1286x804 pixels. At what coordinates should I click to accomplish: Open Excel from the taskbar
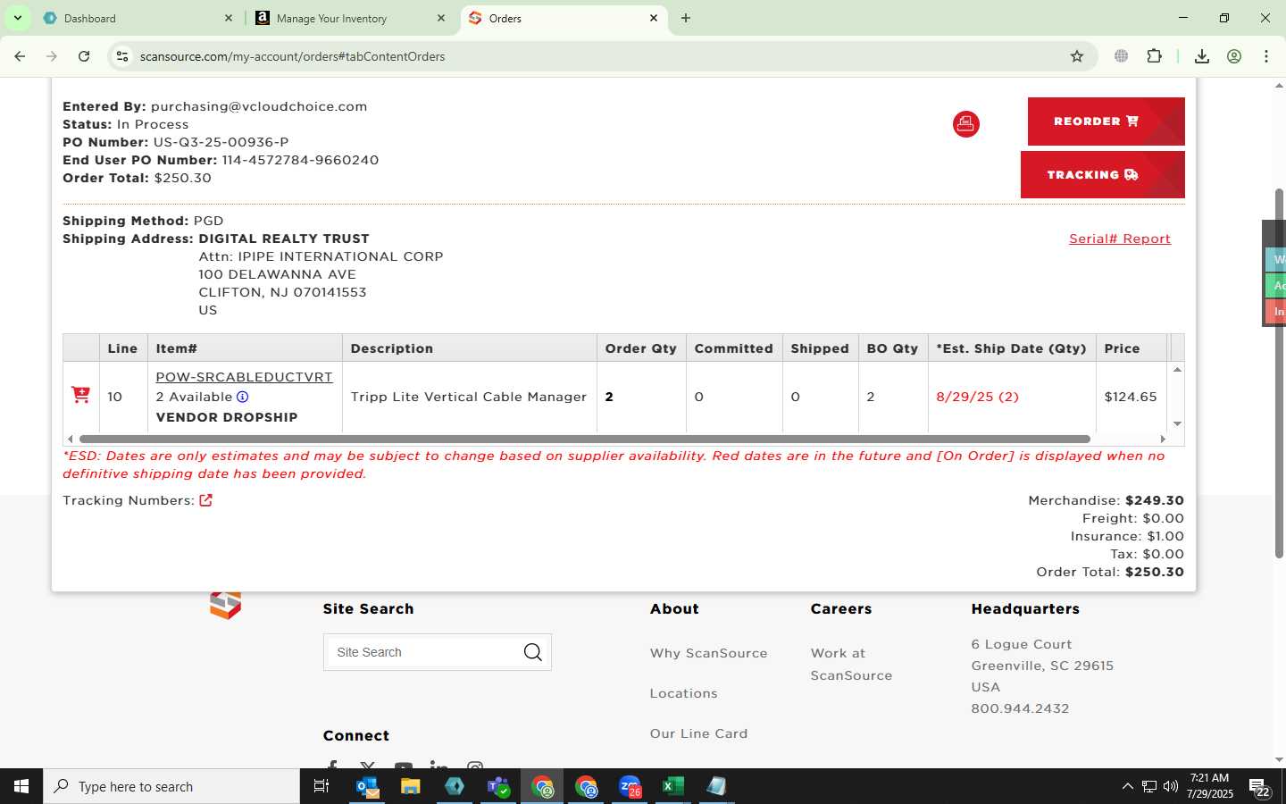coord(672,786)
